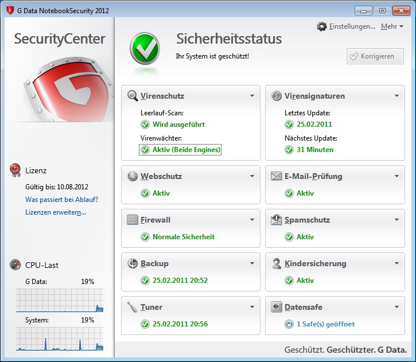Click the Kindersicherung heading
The width and height of the screenshot is (416, 362).
click(x=316, y=263)
